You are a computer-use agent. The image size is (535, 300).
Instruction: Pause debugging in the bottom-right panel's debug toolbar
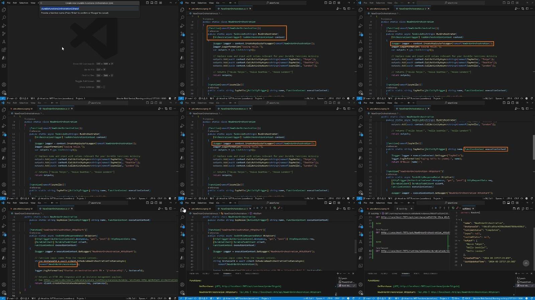coord(436,208)
